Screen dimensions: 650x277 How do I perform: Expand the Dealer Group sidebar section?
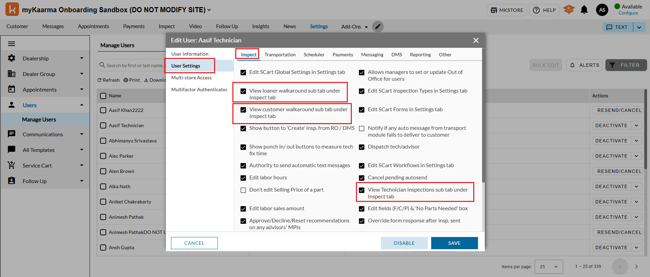82,74
